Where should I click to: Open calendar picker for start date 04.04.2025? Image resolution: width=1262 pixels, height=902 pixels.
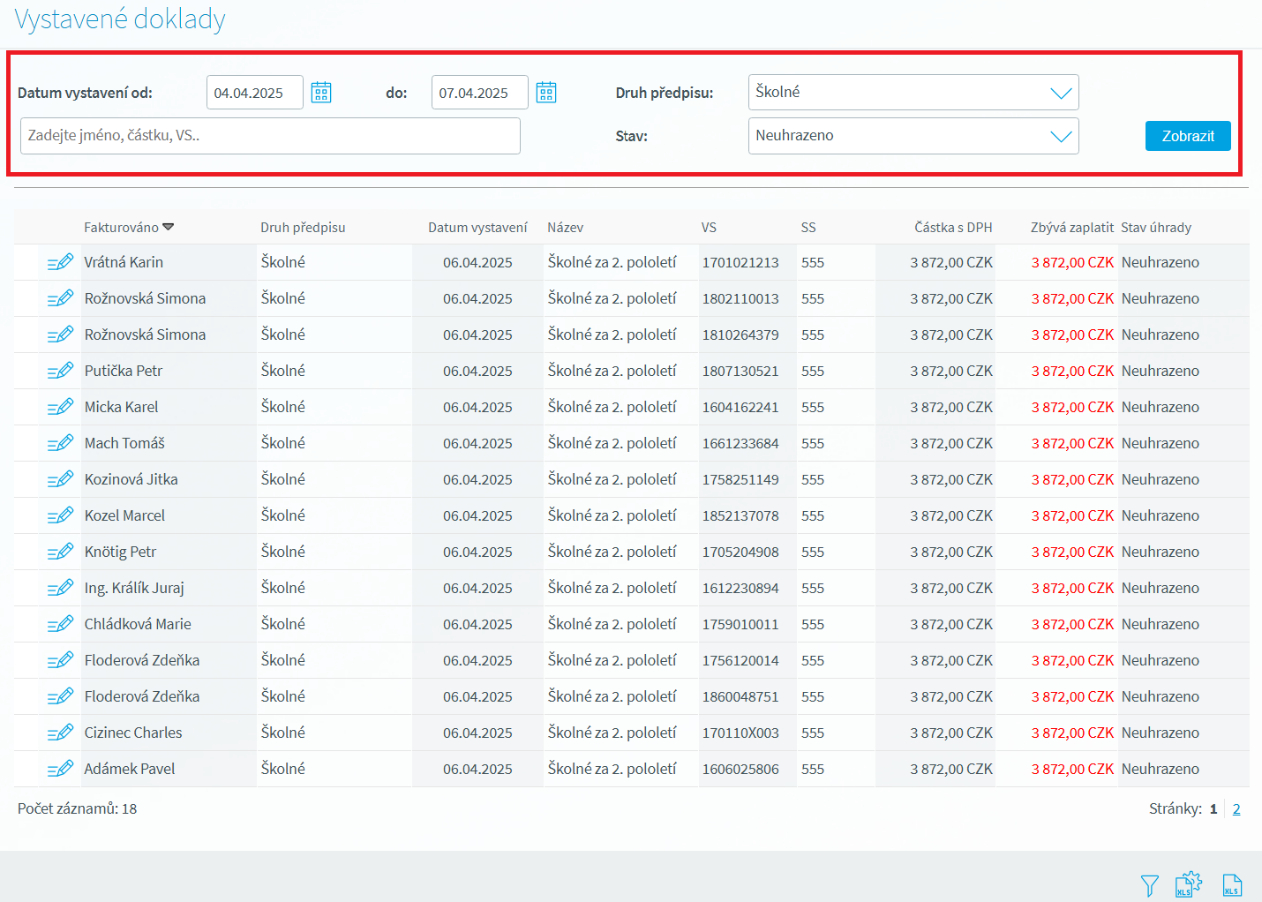pyautogui.click(x=321, y=93)
